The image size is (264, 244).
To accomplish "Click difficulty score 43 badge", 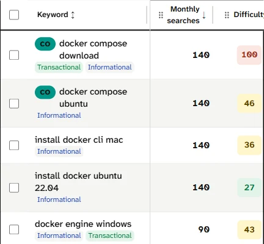I will [x=249, y=229].
